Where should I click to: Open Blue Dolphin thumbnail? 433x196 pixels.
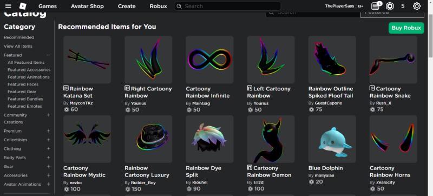coord(332,139)
